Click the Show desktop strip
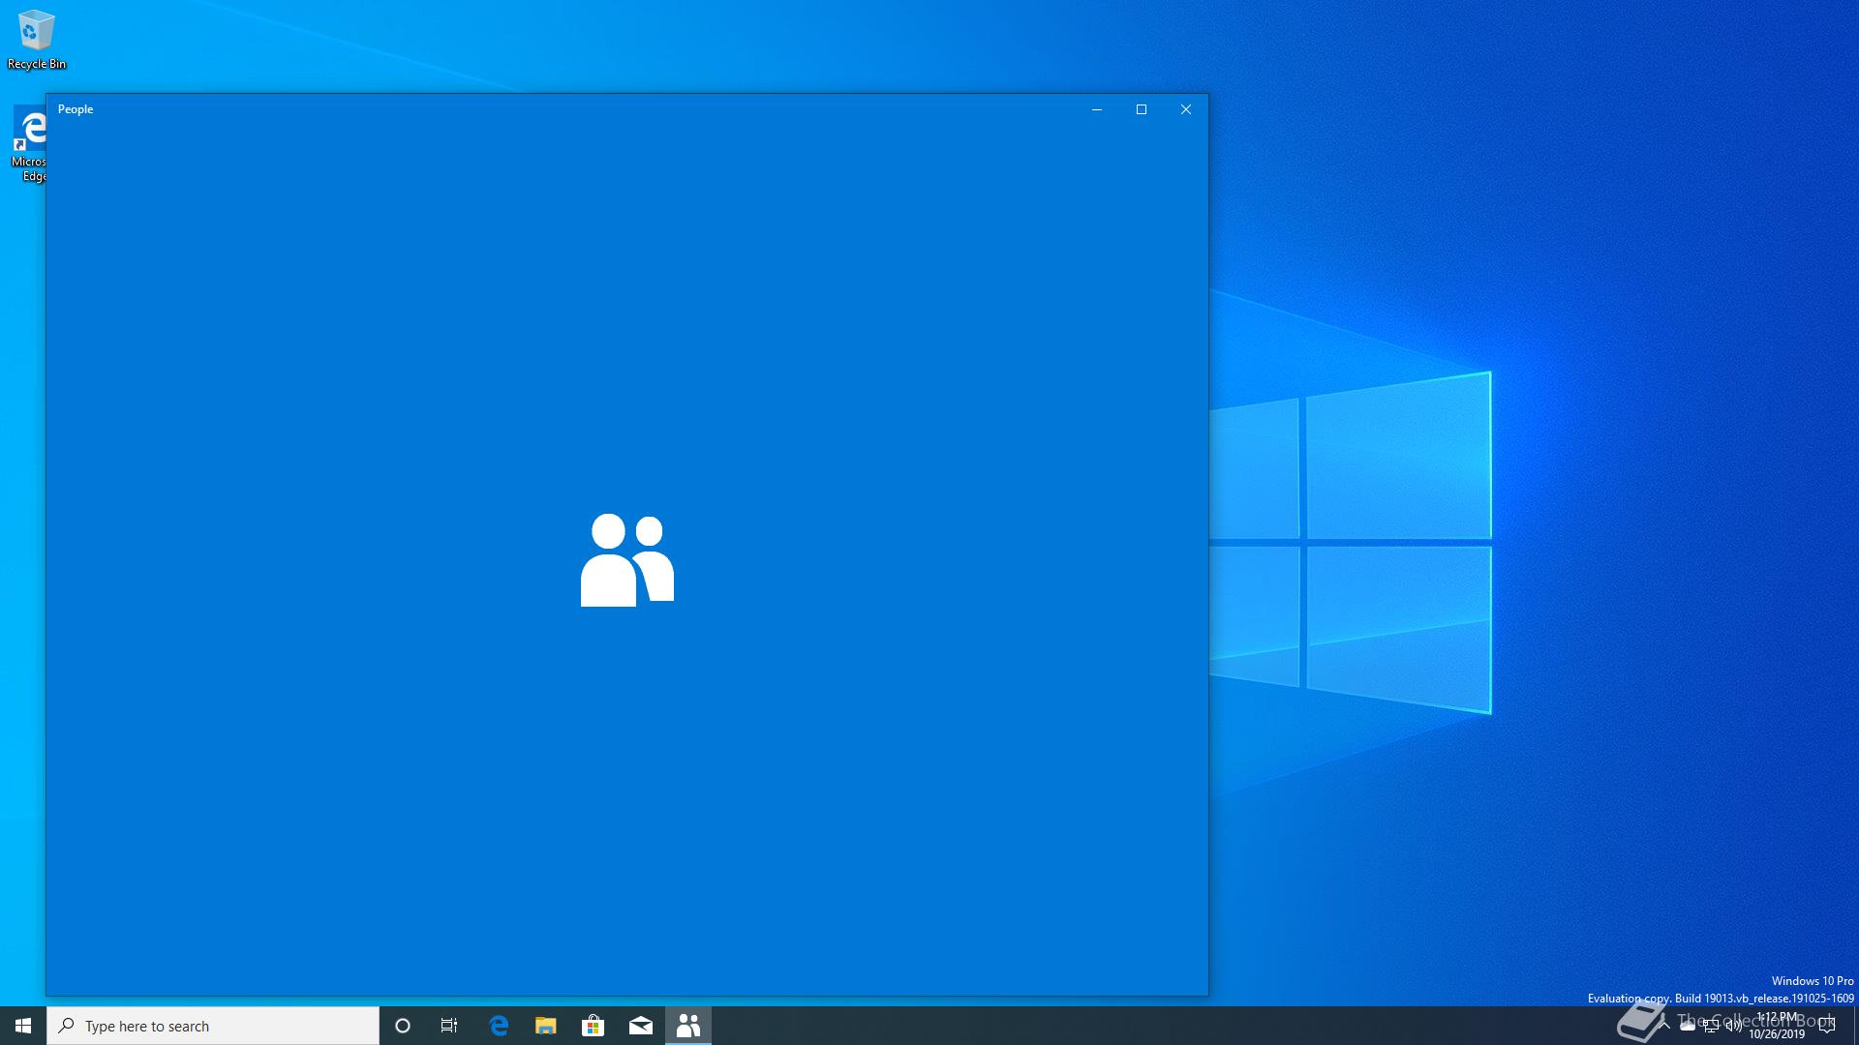The image size is (1859, 1045). click(x=1855, y=1026)
